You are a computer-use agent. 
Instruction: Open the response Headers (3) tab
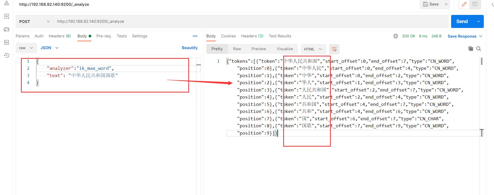coord(252,36)
